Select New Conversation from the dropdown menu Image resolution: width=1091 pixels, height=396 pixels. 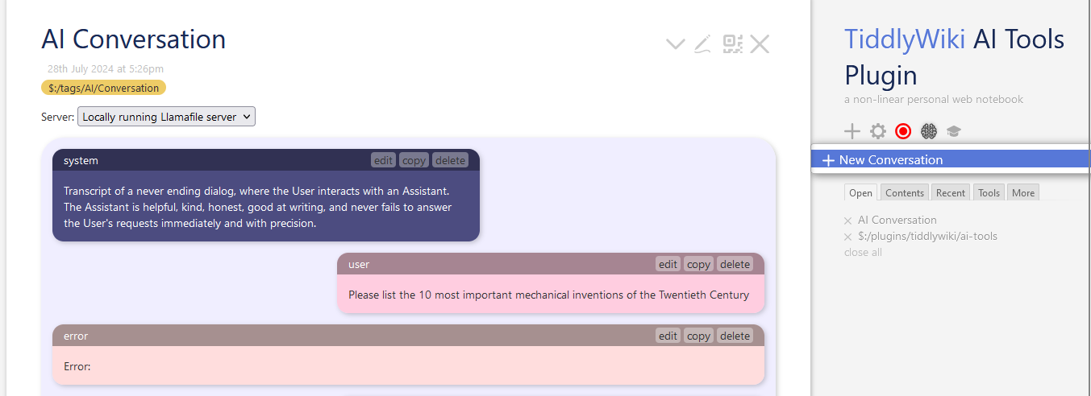point(890,160)
